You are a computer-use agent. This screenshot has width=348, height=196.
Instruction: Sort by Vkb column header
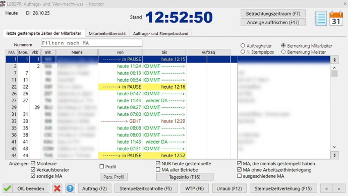click(35, 52)
